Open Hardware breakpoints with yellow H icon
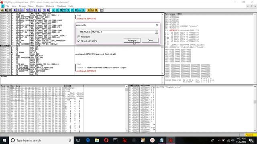 click(96, 10)
